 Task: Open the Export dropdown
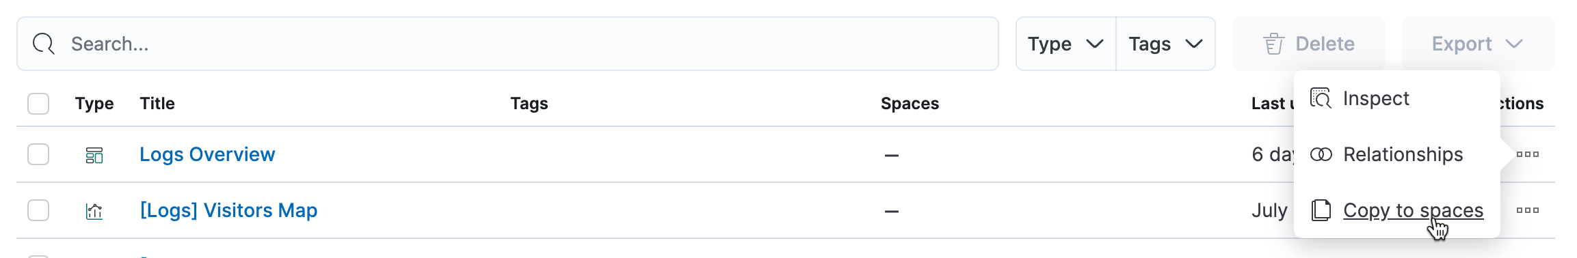(x=1478, y=44)
